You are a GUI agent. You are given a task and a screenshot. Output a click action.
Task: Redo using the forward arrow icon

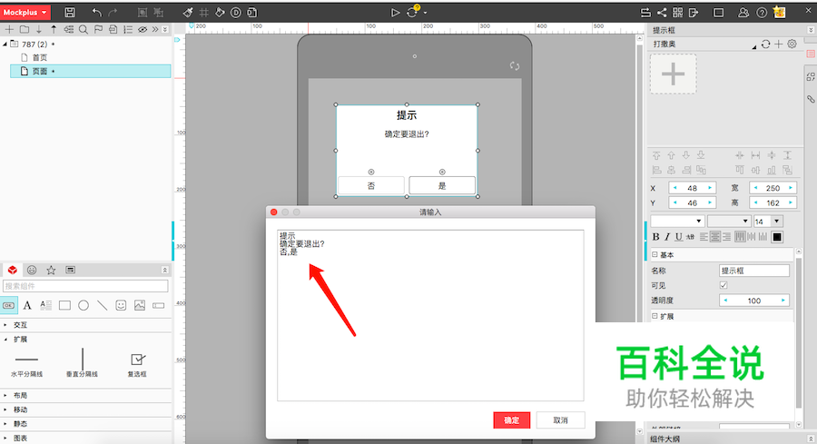point(113,13)
